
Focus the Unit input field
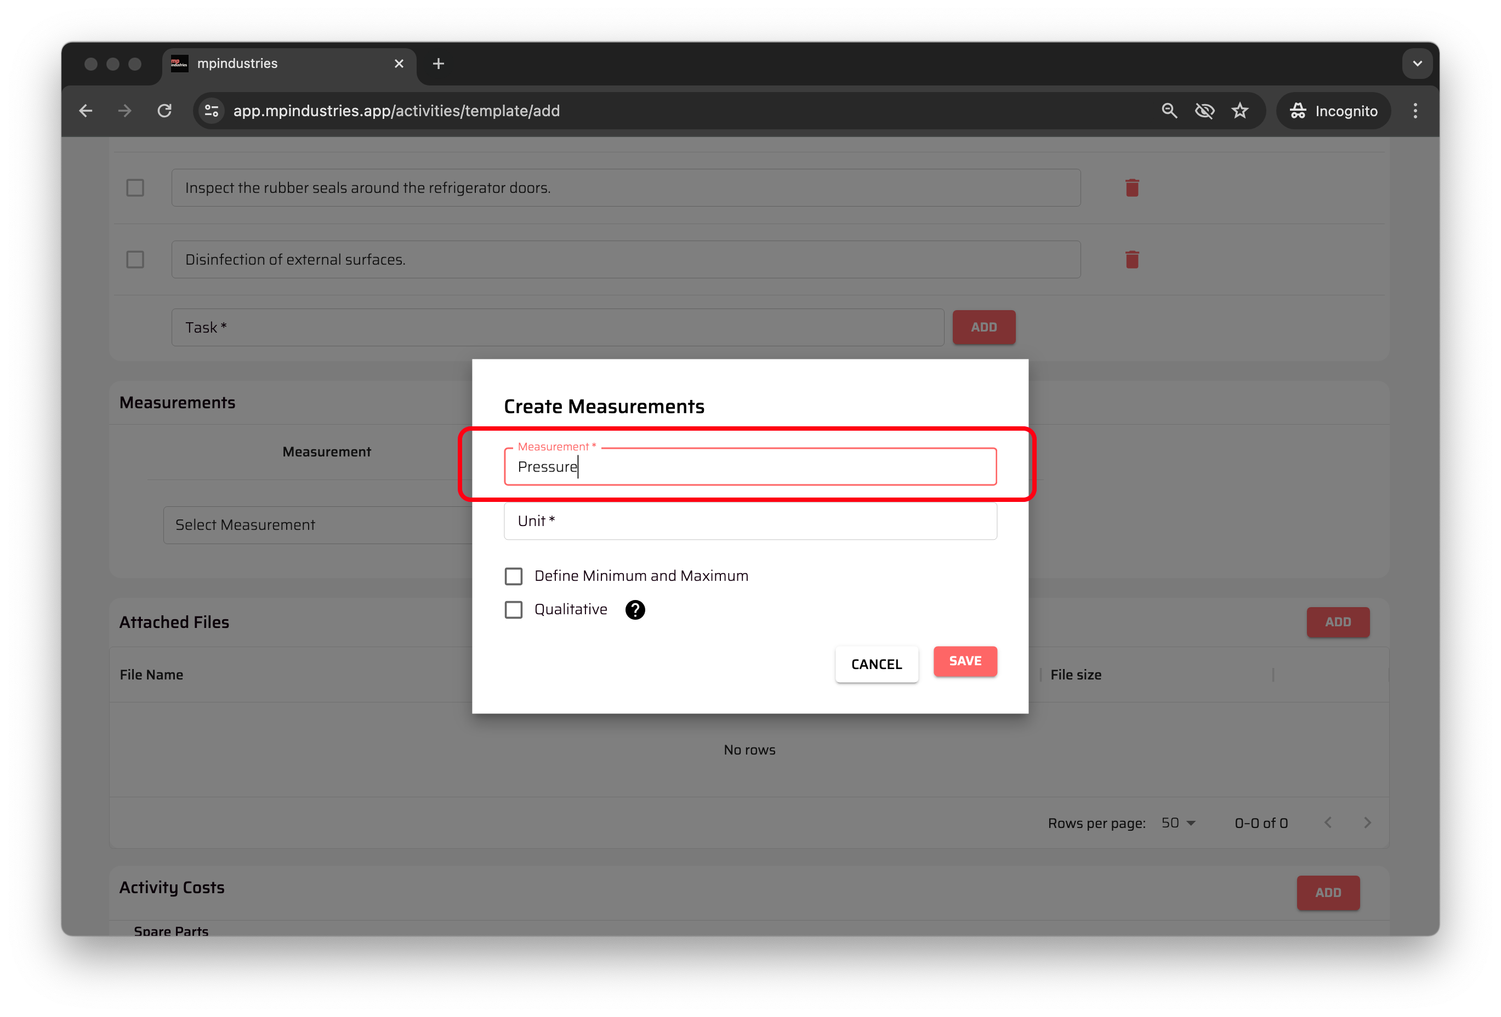coord(749,521)
